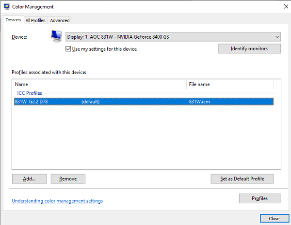Switch to the Devices tab

tap(13, 20)
